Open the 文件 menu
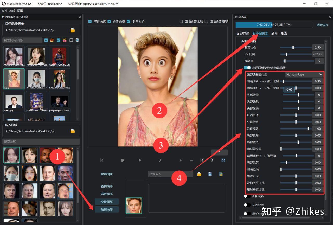333x225 pixels. (5, 11)
